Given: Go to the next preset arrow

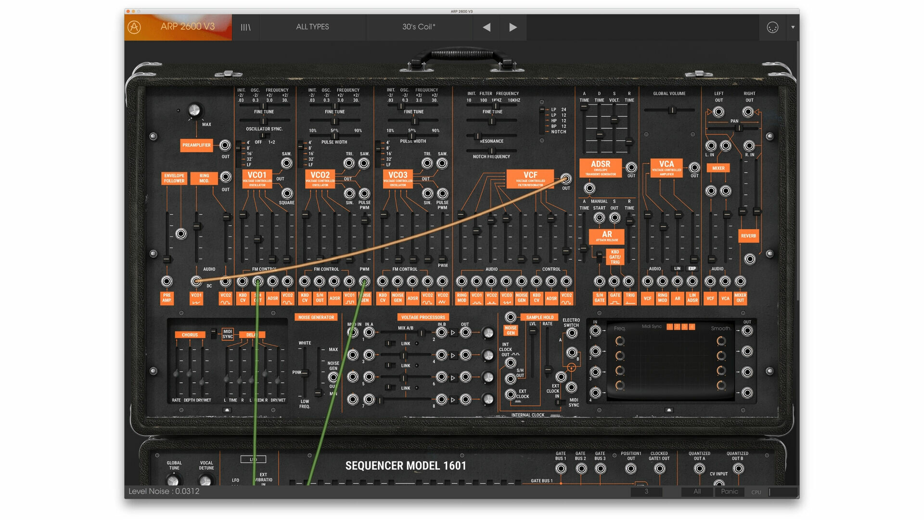Looking at the screenshot, I should pos(513,27).
